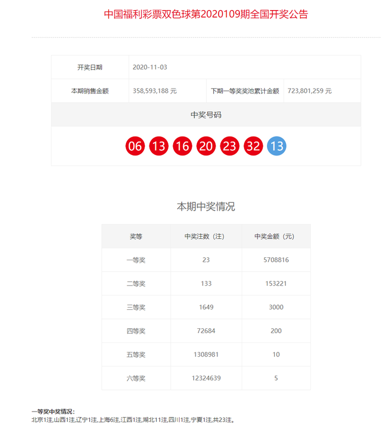Select the 四等奖 row label

(136, 331)
